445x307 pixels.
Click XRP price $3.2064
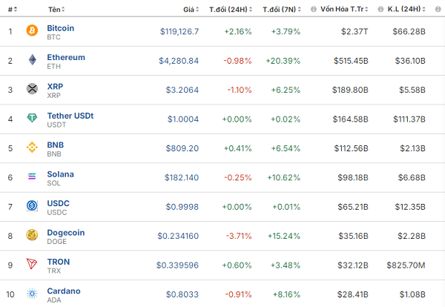pyautogui.click(x=182, y=90)
